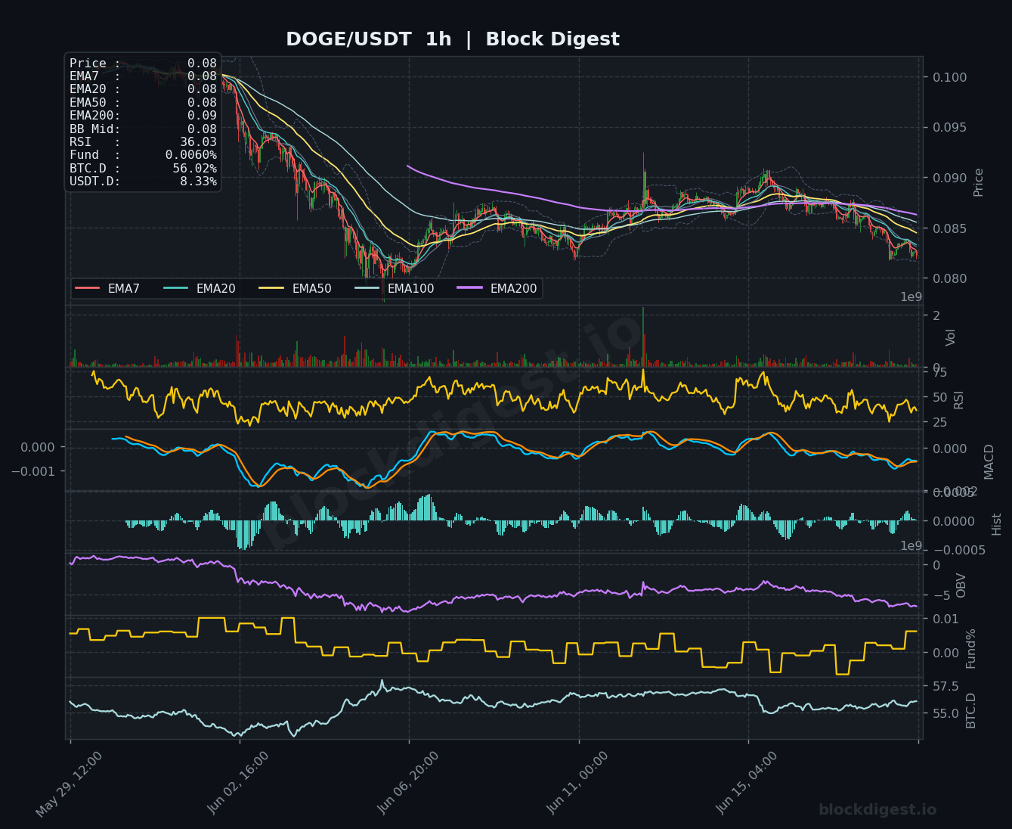The width and height of the screenshot is (1012, 829).
Task: Click the 'OBV' y-axis label
Action: point(961,585)
